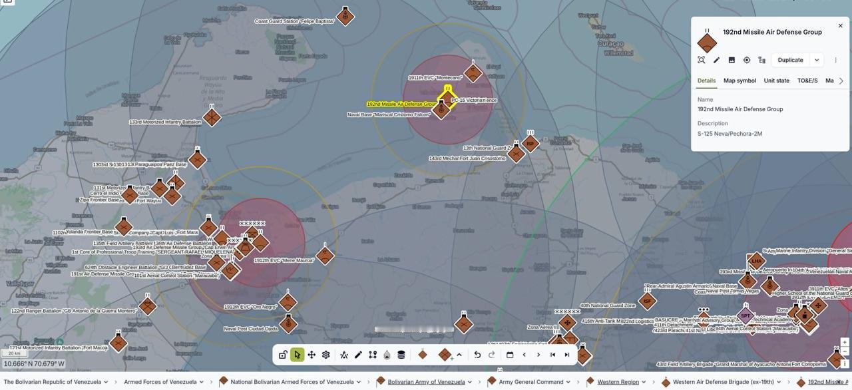The image size is (852, 390).
Task: Click the highlighted 192nd Missile Air Defense Group label
Action: (x=401, y=104)
